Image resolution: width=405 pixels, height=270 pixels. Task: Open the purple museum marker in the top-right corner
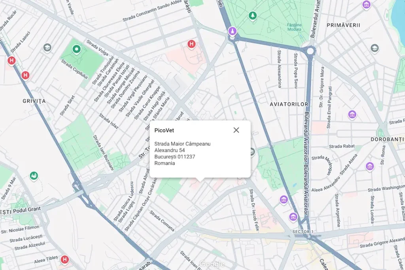tap(366, 5)
